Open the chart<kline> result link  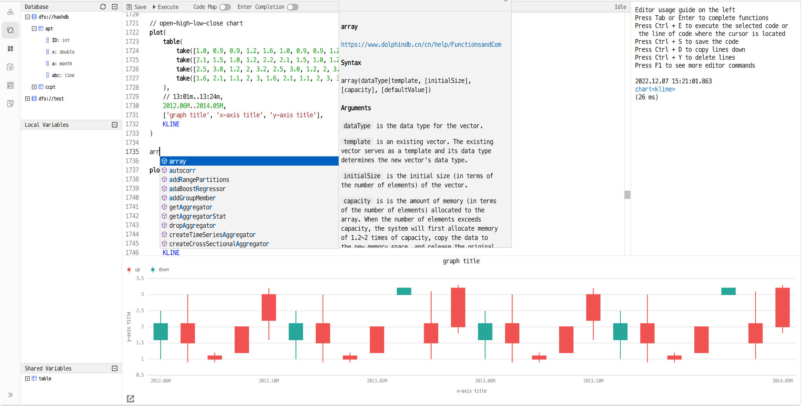[x=655, y=89]
